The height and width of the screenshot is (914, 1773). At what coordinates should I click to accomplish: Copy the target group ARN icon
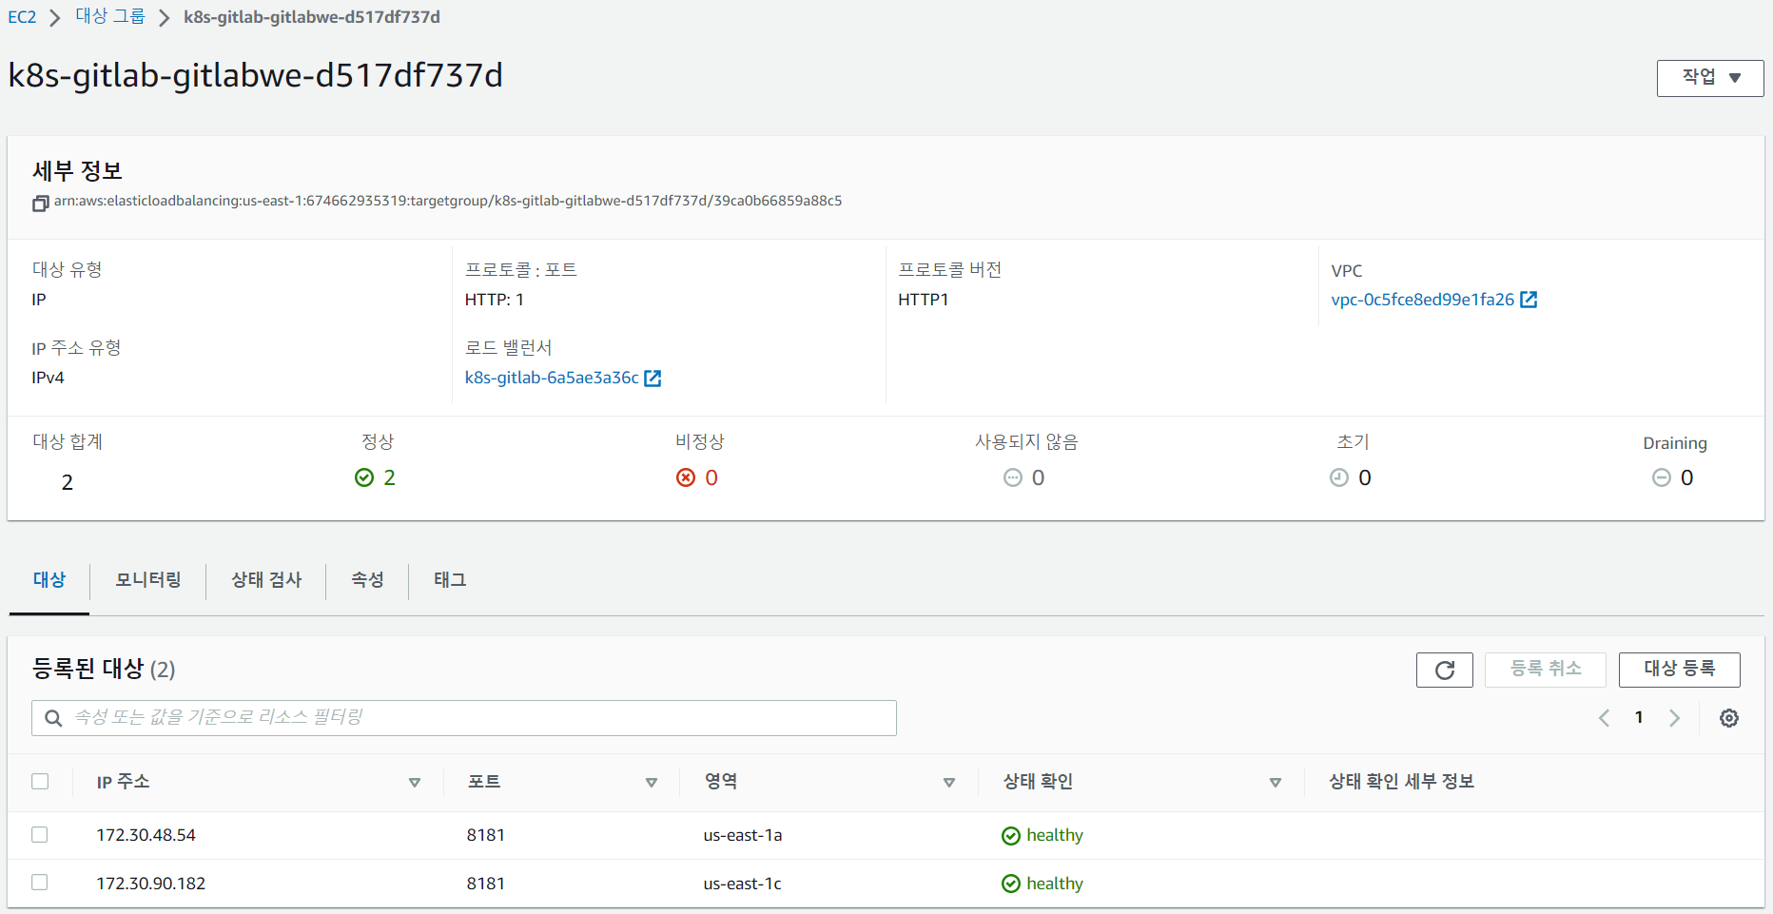click(40, 203)
